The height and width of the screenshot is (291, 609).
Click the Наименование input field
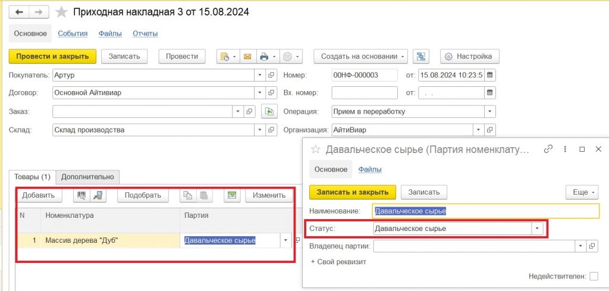tap(486, 211)
